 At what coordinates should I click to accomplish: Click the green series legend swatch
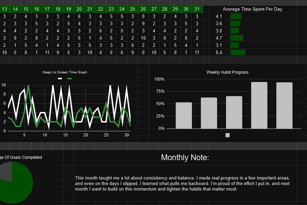(x=70, y=79)
